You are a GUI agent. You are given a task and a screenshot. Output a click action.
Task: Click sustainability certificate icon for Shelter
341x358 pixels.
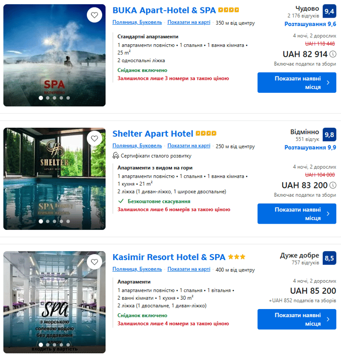115,156
